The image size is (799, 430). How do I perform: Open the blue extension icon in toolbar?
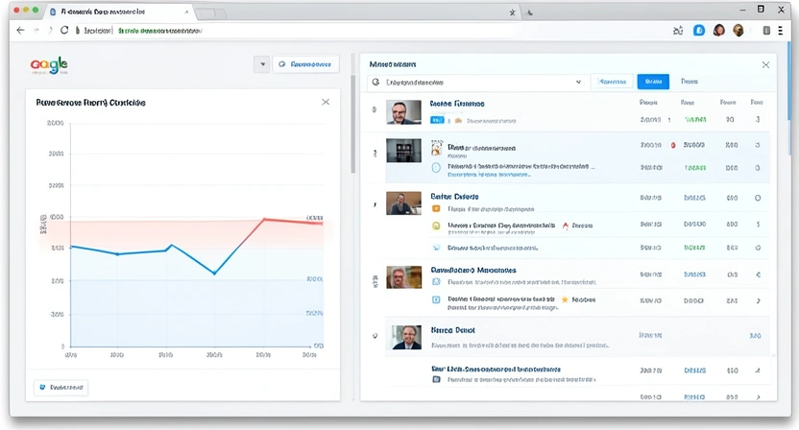click(698, 30)
